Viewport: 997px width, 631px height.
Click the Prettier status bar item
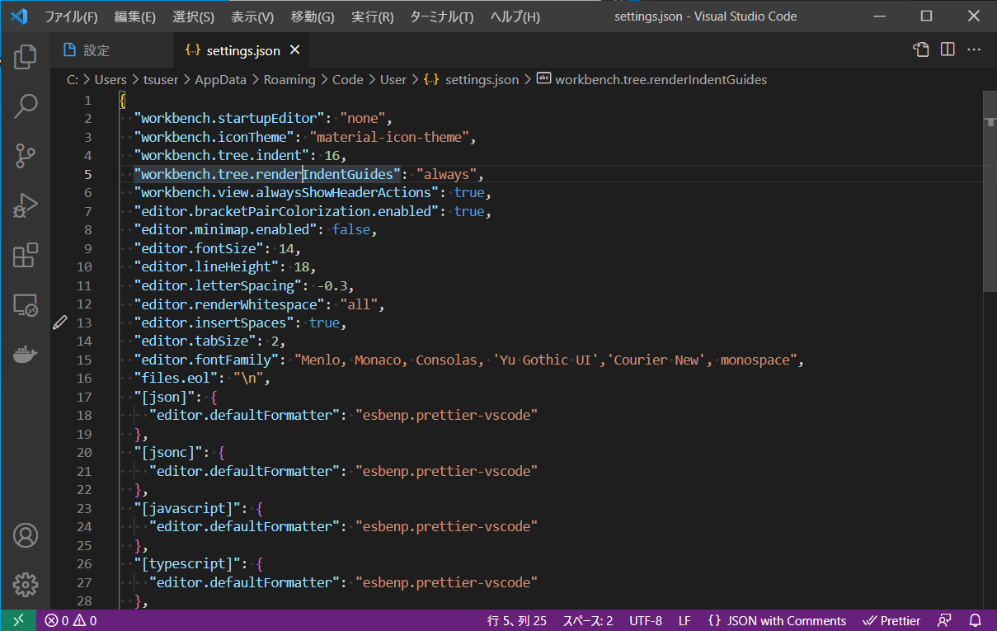pyautogui.click(x=891, y=620)
